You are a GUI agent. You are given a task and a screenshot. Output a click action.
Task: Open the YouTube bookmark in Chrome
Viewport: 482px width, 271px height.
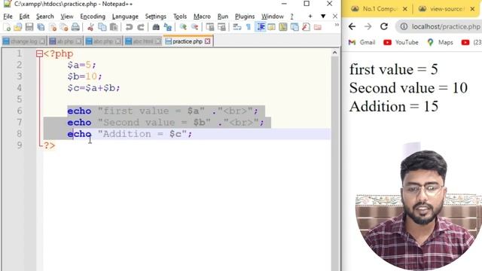pos(401,42)
